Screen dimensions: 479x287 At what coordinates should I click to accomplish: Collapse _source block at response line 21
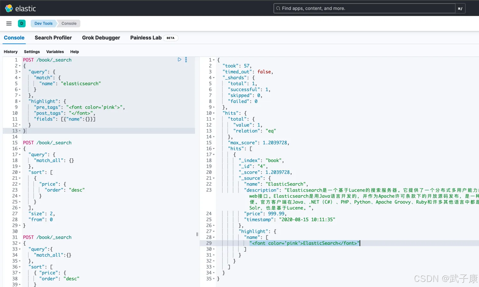point(214,178)
